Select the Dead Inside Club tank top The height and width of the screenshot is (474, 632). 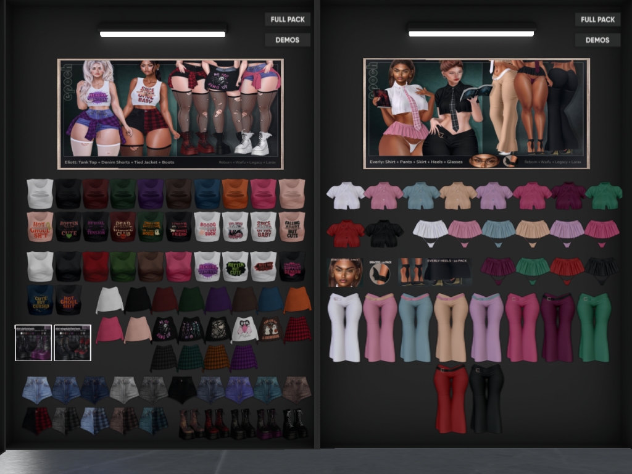pos(123,227)
